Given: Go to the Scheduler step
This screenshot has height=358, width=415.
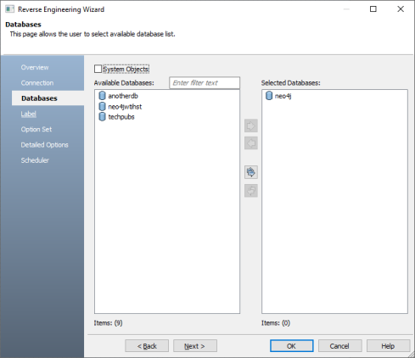Looking at the screenshot, I should pyautogui.click(x=35, y=160).
